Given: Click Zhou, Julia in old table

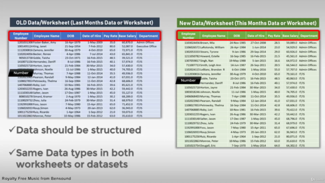Looking at the screenshot, I should click(x=40, y=100).
